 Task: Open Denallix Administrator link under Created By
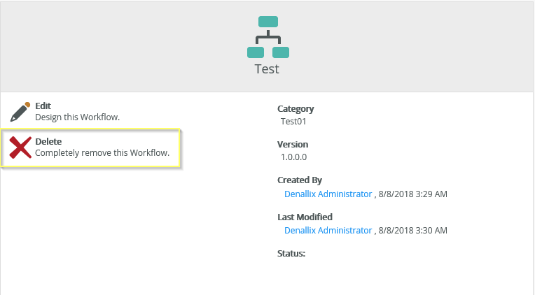tap(328, 194)
